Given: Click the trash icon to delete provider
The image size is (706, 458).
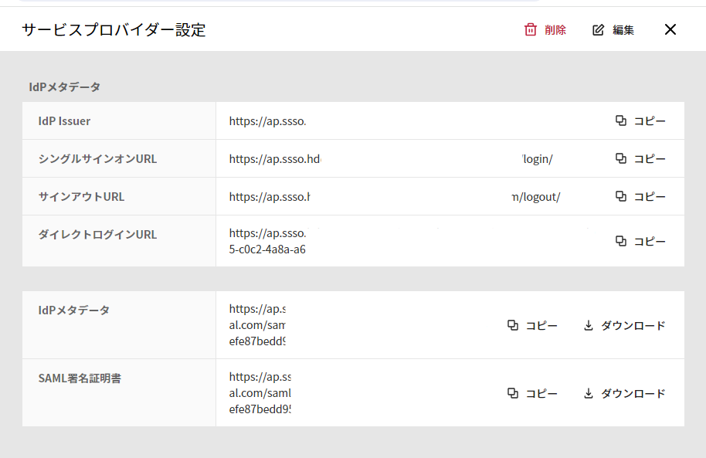Looking at the screenshot, I should coord(531,30).
